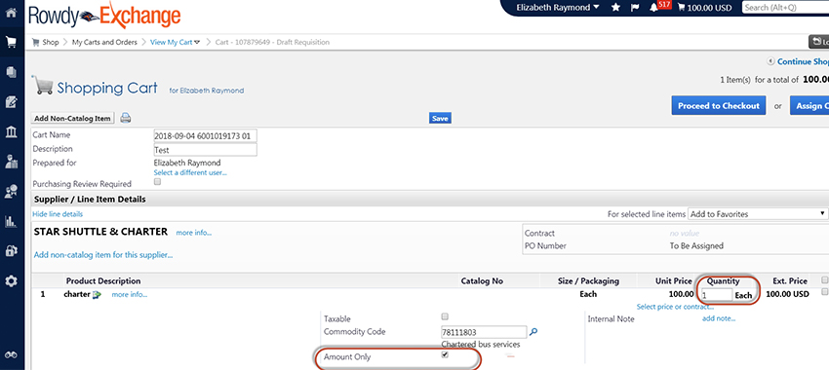Toggle the select-all checkbox in table header

tap(824, 279)
